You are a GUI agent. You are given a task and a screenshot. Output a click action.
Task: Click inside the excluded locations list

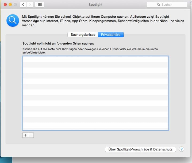tap(95, 93)
